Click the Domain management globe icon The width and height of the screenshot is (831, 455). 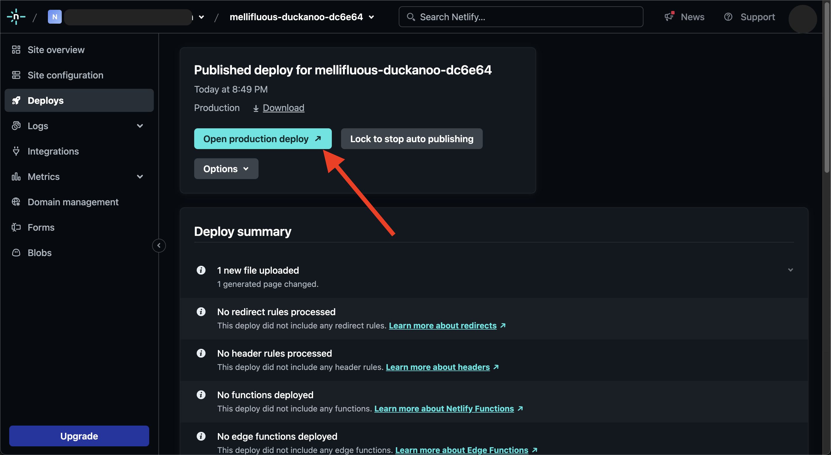(x=16, y=202)
